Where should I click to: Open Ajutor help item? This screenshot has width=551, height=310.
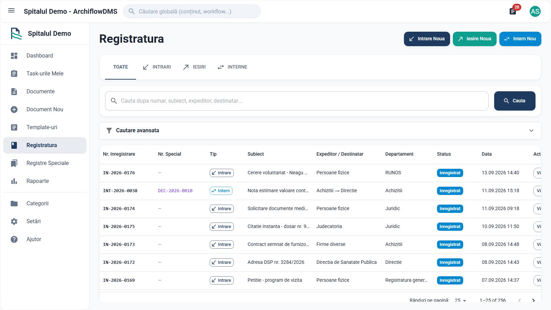[x=45, y=239]
